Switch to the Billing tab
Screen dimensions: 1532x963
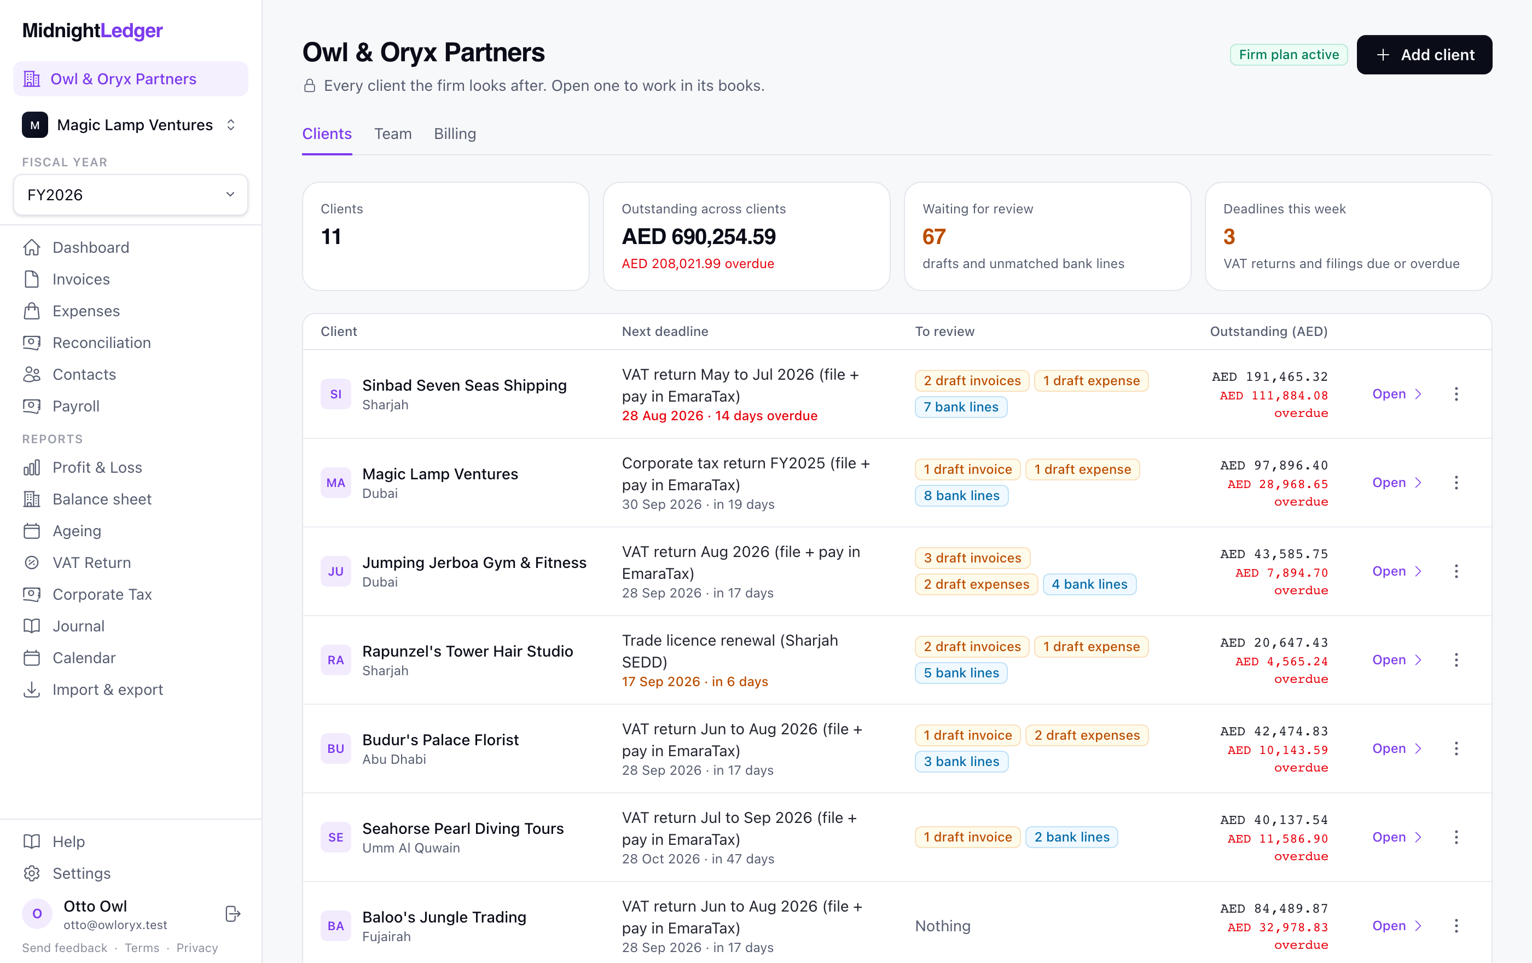point(455,134)
